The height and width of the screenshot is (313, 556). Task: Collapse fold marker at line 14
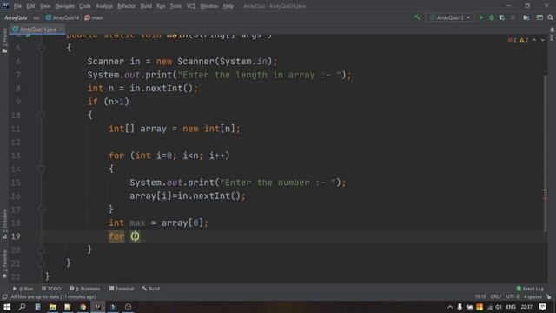(42, 170)
